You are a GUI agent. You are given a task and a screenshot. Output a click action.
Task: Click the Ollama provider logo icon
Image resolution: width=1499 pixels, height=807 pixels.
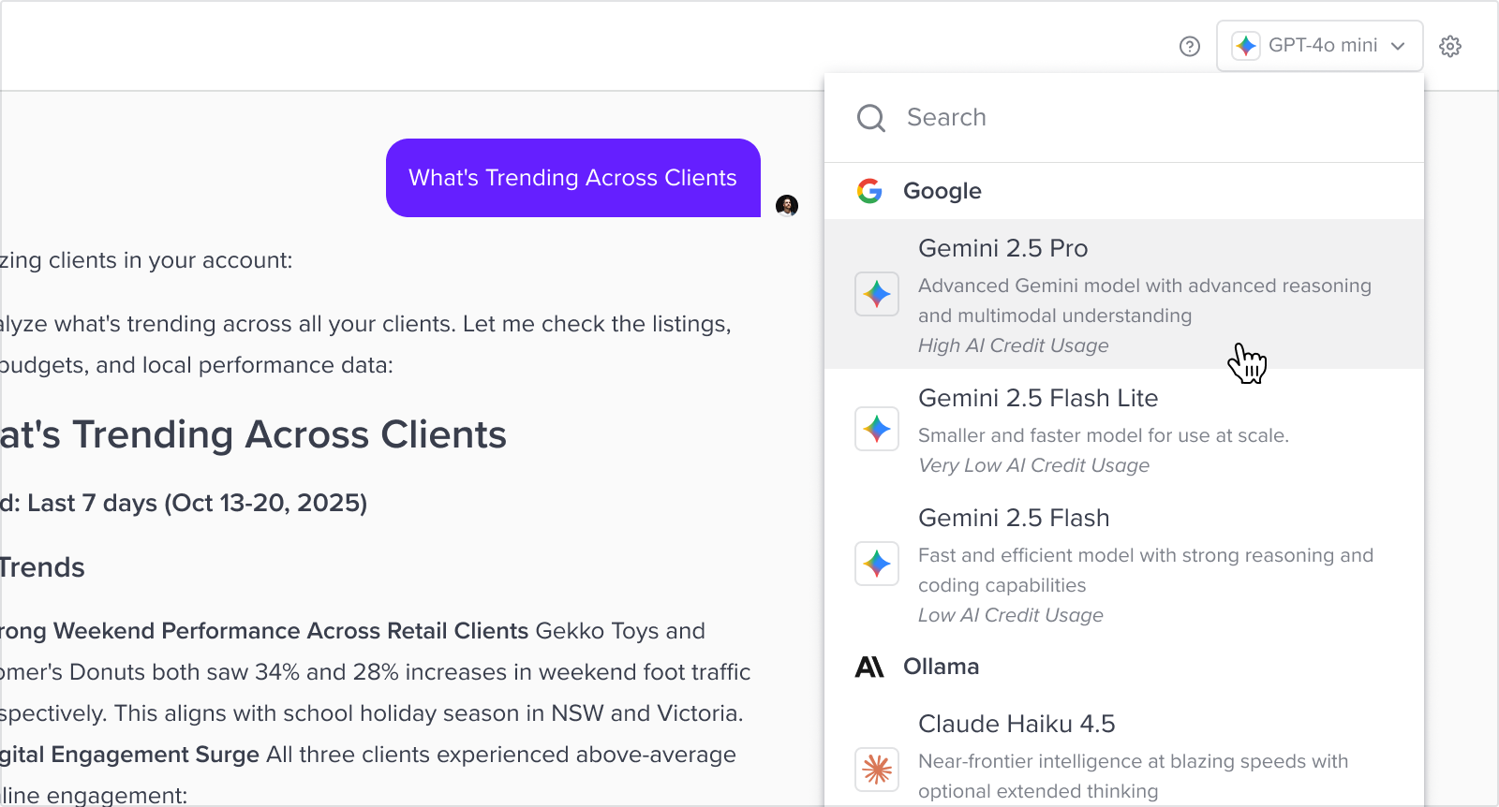[x=869, y=667]
